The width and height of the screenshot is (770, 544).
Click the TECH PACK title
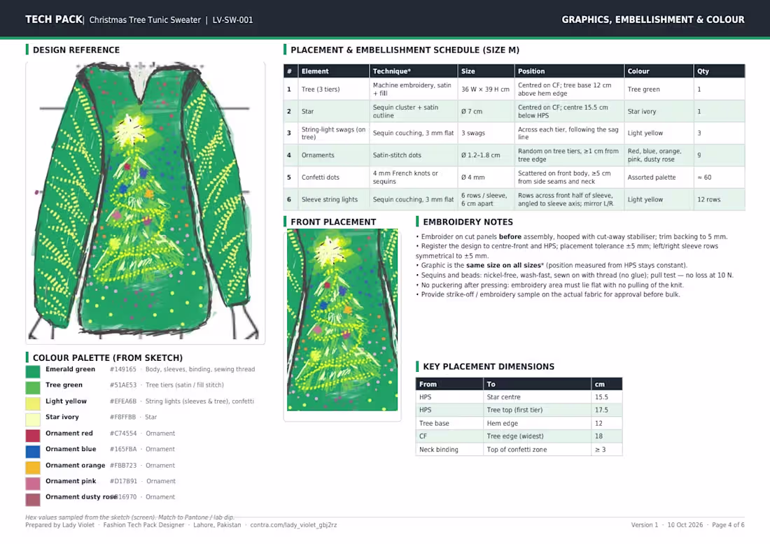pyautogui.click(x=54, y=19)
